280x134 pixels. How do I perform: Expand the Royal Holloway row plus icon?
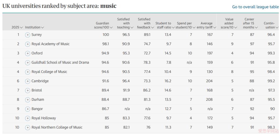[27, 118]
